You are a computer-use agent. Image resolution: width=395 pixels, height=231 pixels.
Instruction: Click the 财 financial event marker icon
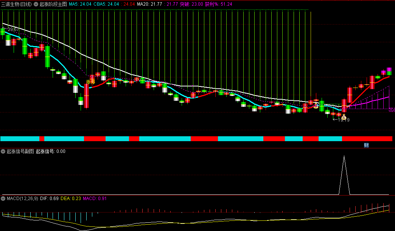366,145
